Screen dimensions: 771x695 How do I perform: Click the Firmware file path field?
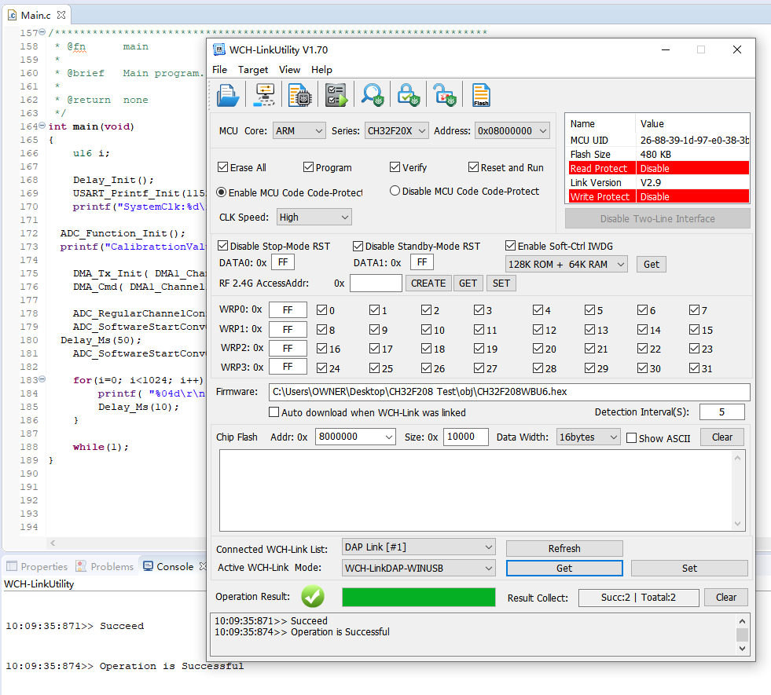(508, 392)
